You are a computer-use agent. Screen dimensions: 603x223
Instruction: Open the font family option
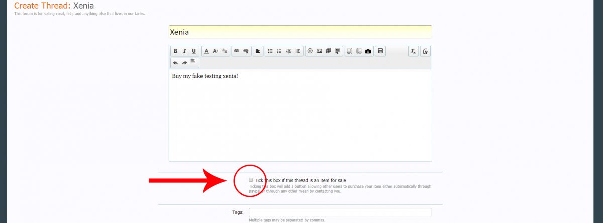tap(225, 51)
